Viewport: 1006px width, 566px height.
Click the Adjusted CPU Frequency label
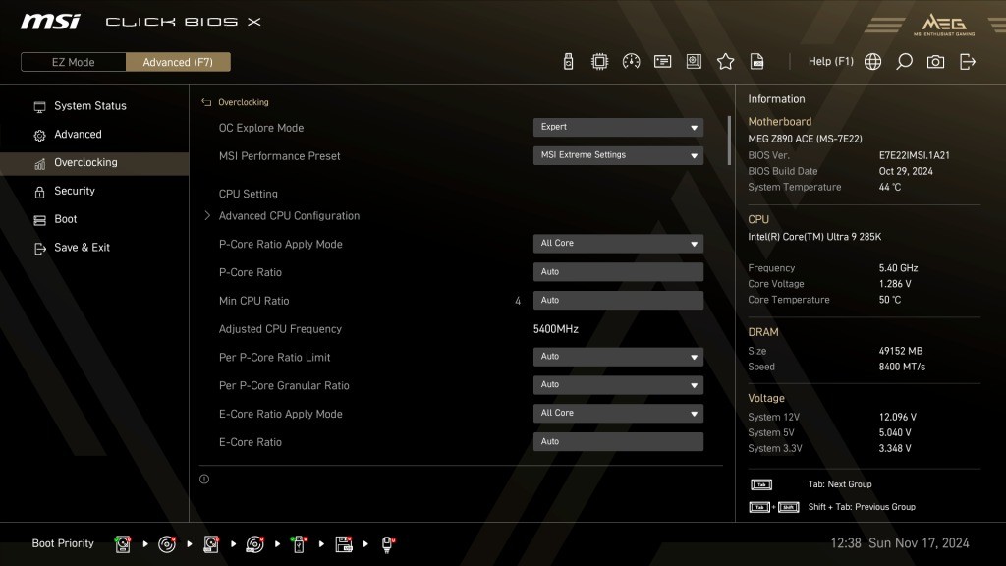280,329
